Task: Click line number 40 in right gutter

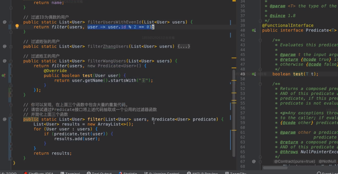Action: click(x=242, y=30)
